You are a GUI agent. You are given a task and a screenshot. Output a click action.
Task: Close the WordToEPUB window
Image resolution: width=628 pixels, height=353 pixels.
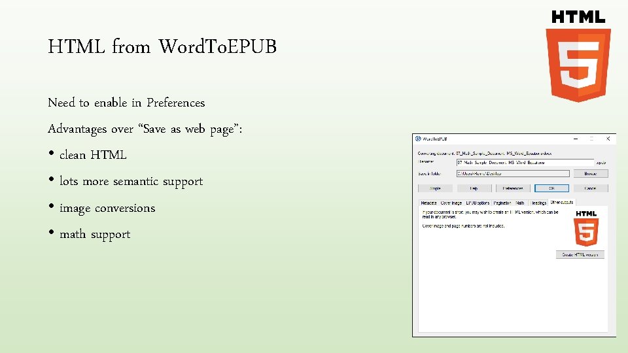pos(608,139)
